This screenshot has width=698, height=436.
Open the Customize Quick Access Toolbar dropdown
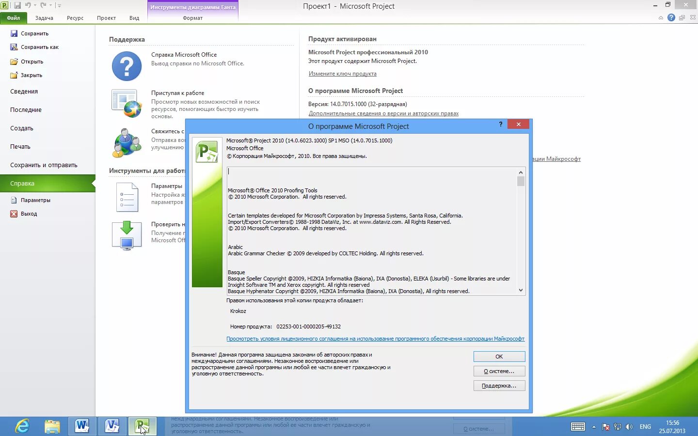tap(59, 5)
